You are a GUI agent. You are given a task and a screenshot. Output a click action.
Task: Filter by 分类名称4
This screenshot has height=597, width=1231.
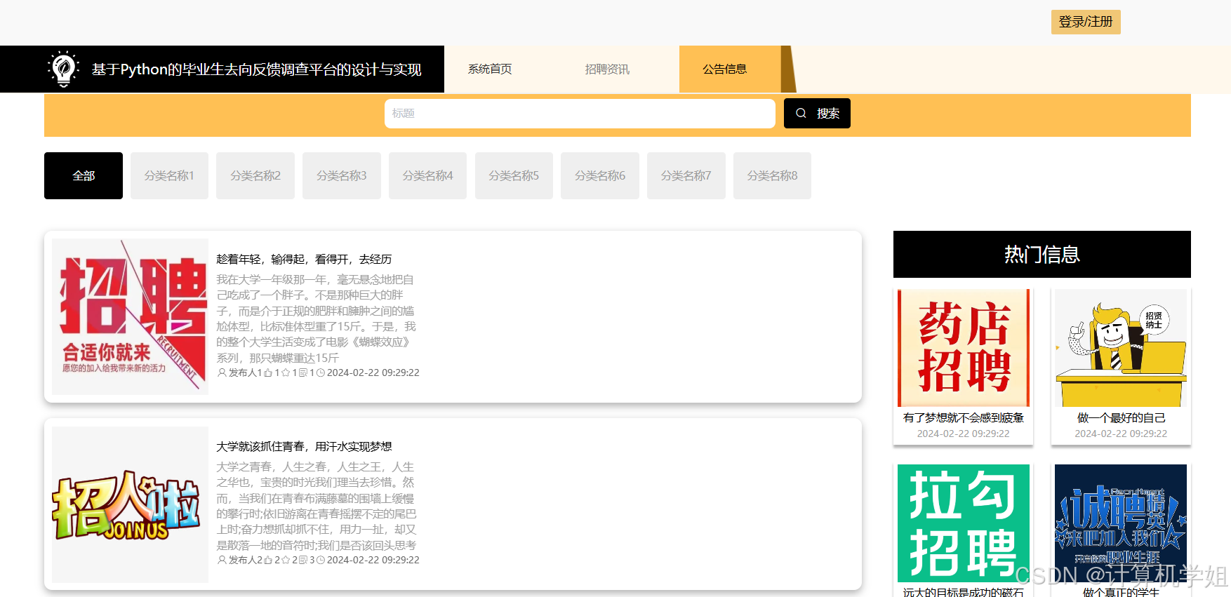tap(427, 175)
